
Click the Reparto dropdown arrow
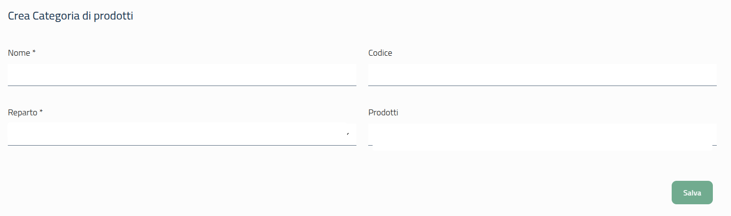[x=348, y=134]
